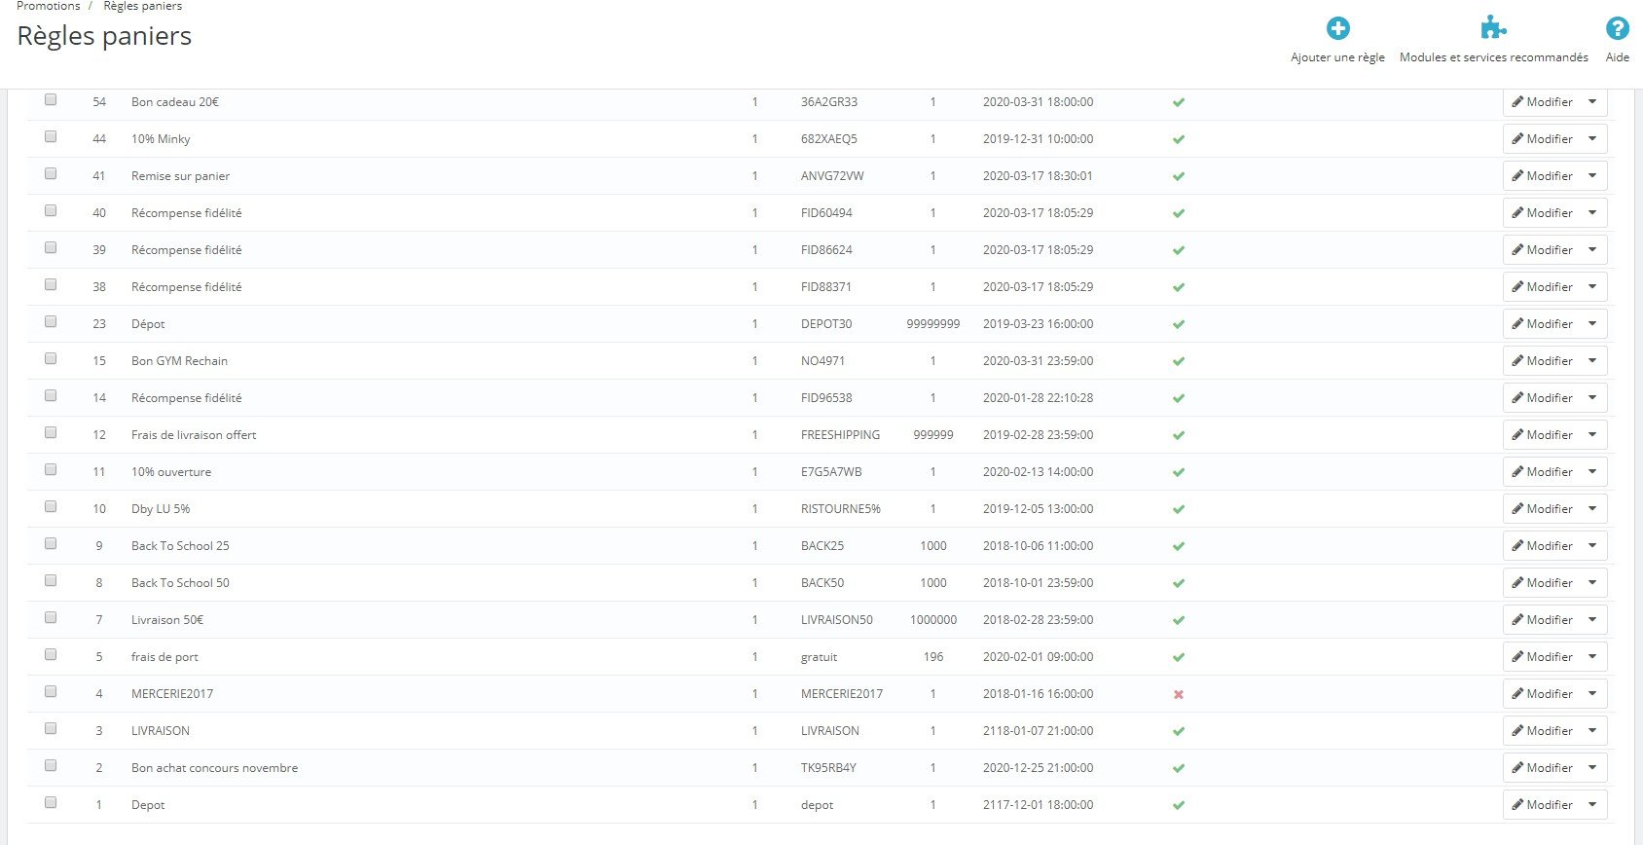Screen dimensions: 1643x845
Task: Check the Remise sur panier row checkbox
Action: click(x=51, y=173)
